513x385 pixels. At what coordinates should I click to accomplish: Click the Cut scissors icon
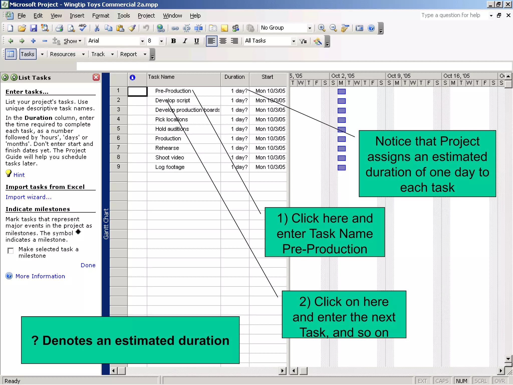[97, 28]
